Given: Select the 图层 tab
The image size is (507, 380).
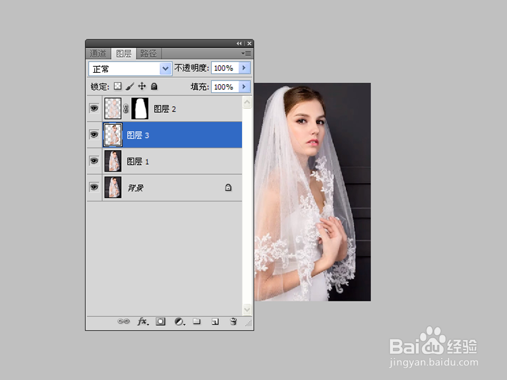Looking at the screenshot, I should (x=124, y=54).
